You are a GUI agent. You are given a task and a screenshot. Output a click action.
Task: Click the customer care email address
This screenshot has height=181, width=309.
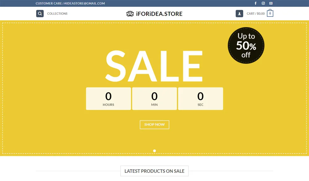pos(70,3)
